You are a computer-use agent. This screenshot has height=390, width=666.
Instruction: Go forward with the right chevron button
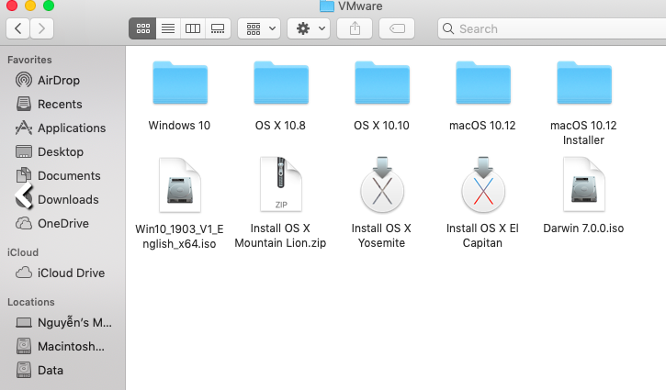pos(41,28)
